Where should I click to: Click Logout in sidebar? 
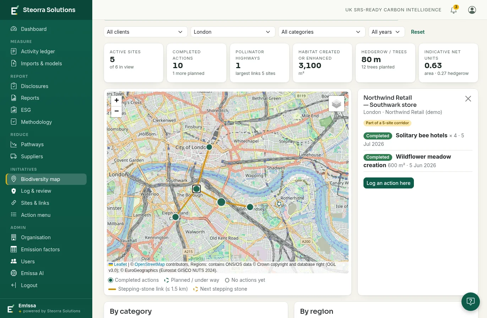(x=46, y=285)
